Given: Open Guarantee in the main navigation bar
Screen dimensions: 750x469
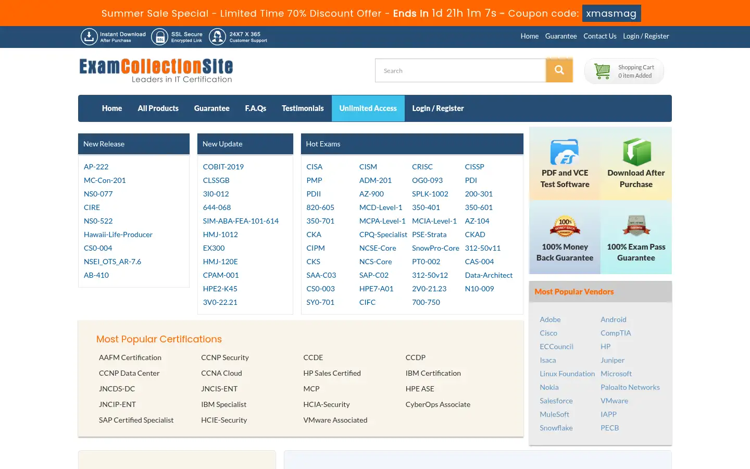Looking at the screenshot, I should (212, 108).
